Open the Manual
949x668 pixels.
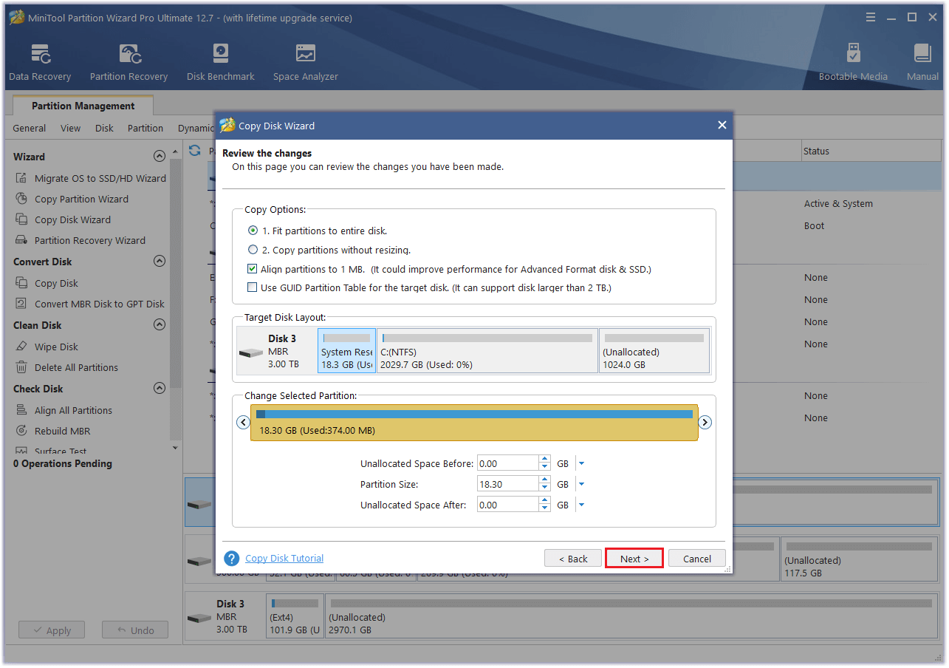pyautogui.click(x=922, y=62)
